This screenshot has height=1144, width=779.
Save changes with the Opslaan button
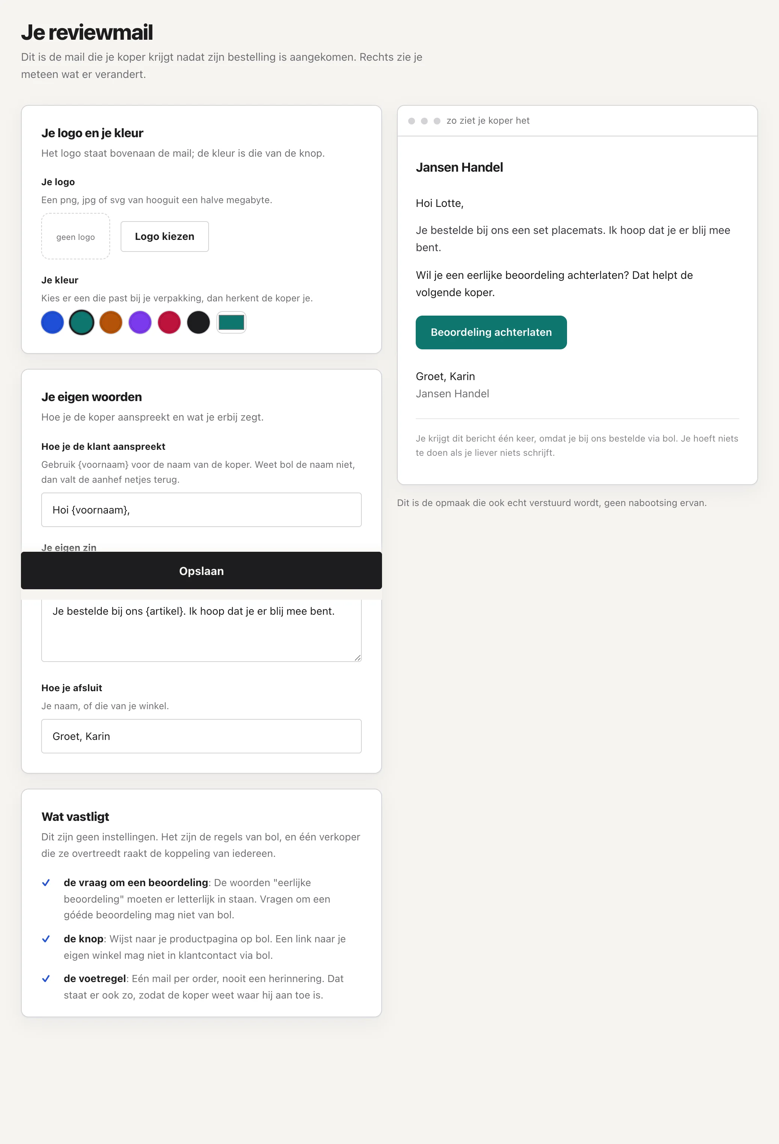coord(201,571)
